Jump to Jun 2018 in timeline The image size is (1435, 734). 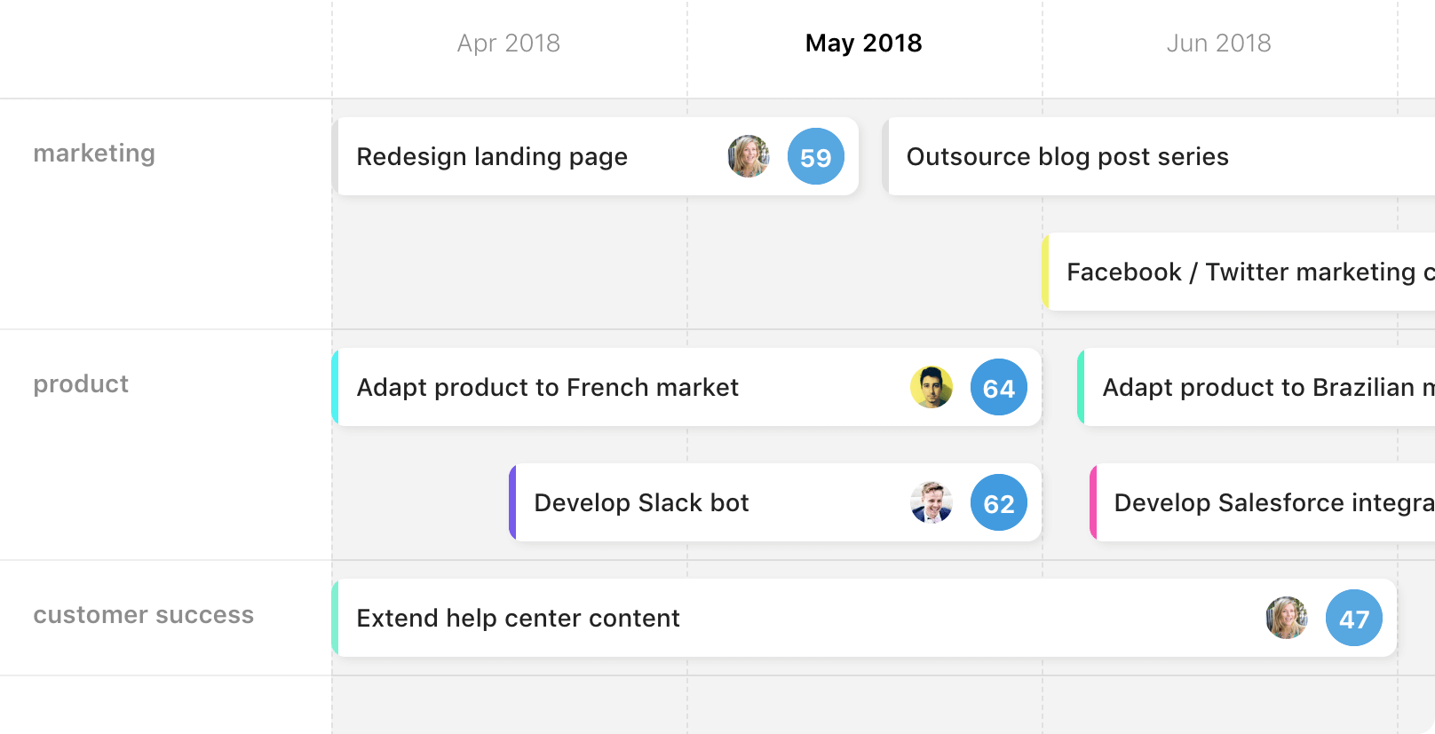point(1218,43)
